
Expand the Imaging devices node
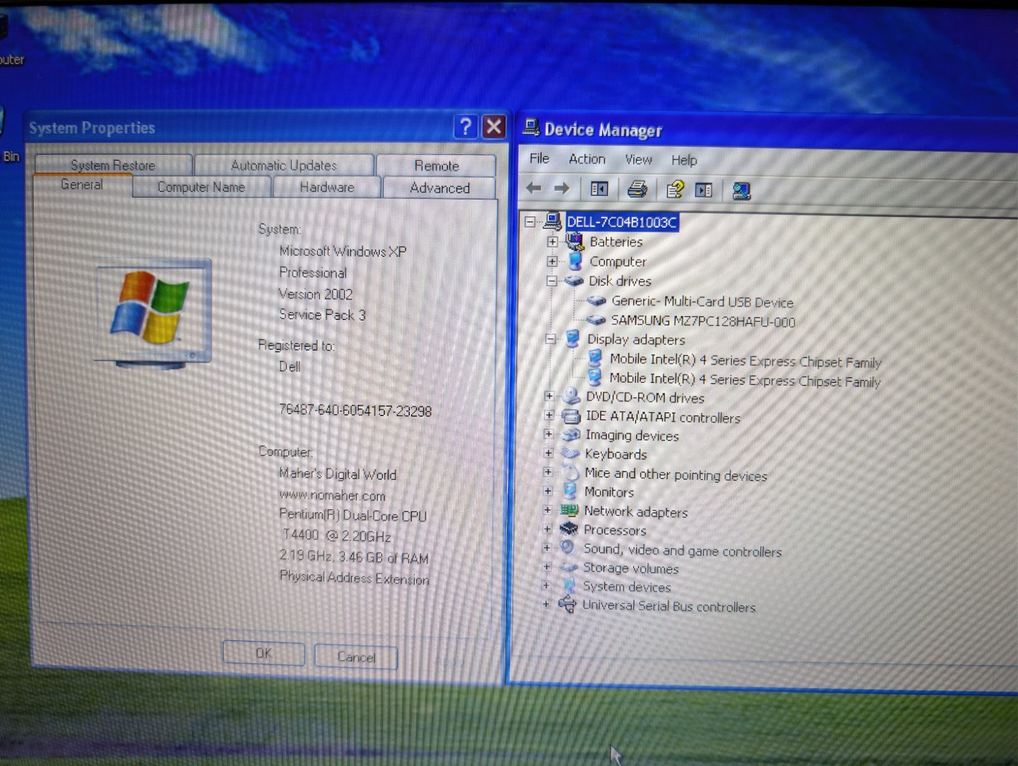pyautogui.click(x=549, y=435)
